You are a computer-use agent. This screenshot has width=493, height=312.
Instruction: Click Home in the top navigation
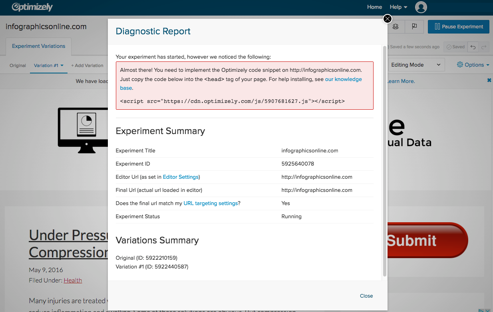(x=374, y=7)
